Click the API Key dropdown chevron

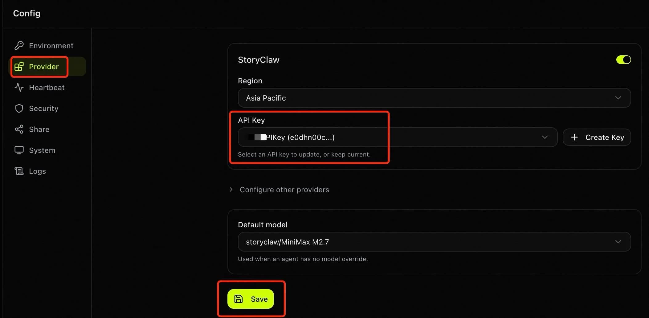pos(545,137)
